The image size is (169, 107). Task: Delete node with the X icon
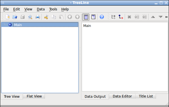coord(129,17)
